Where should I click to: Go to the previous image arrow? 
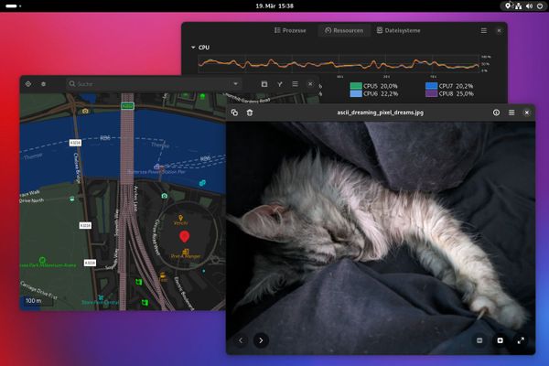tap(241, 340)
